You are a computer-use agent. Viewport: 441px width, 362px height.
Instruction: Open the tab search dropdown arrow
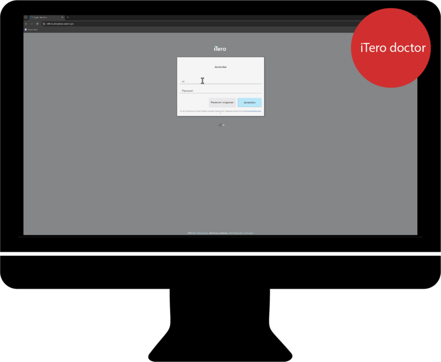25,17
